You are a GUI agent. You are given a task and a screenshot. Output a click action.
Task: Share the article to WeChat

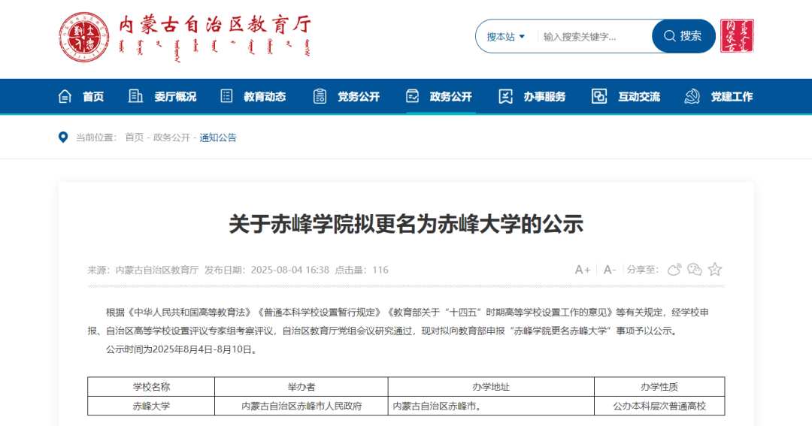click(695, 270)
